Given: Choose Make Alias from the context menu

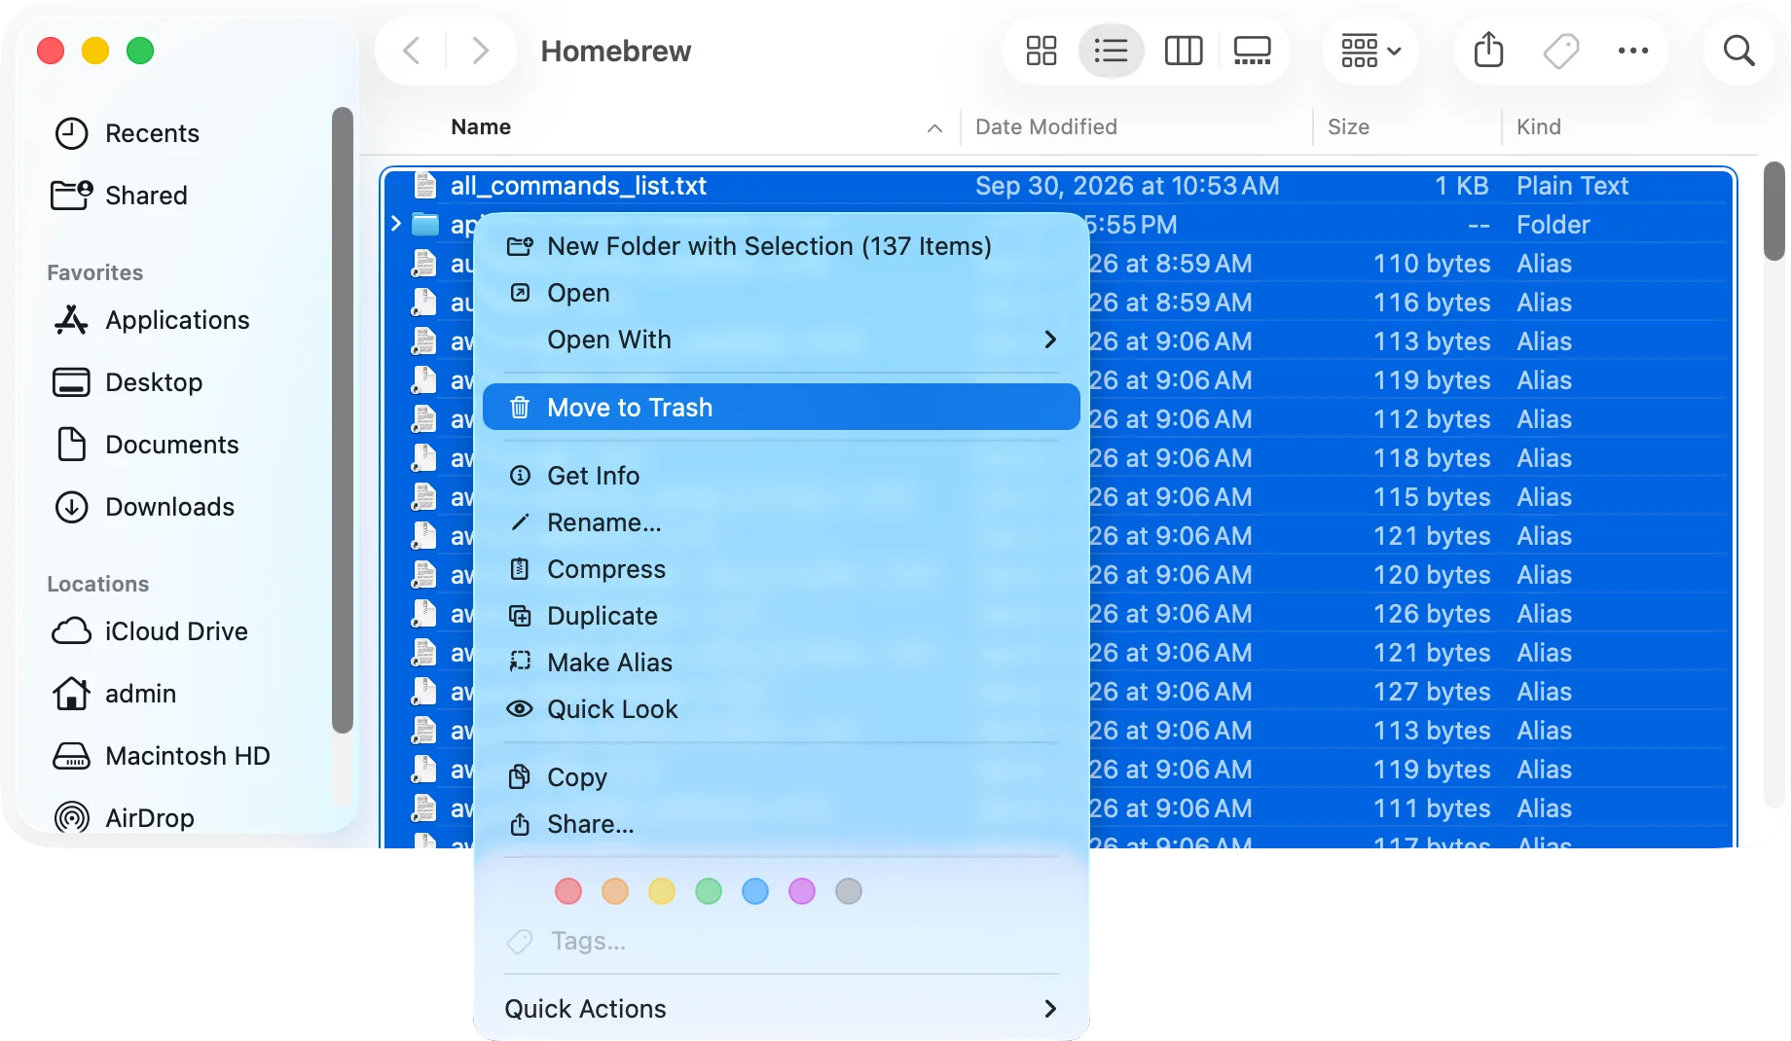Looking at the screenshot, I should tap(782, 663).
